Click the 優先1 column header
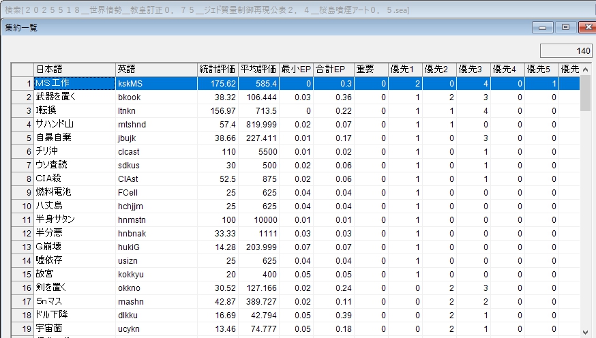The height and width of the screenshot is (338, 596). (405, 70)
